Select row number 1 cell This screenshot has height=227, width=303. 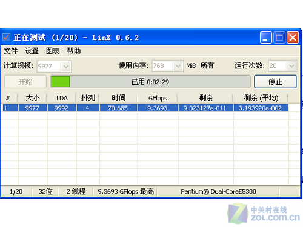[10, 108]
